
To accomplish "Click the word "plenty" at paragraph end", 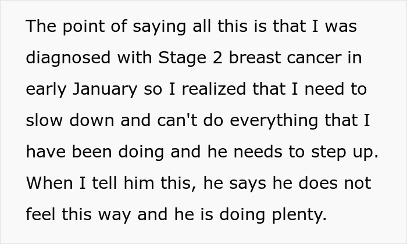I will pos(297,215).
